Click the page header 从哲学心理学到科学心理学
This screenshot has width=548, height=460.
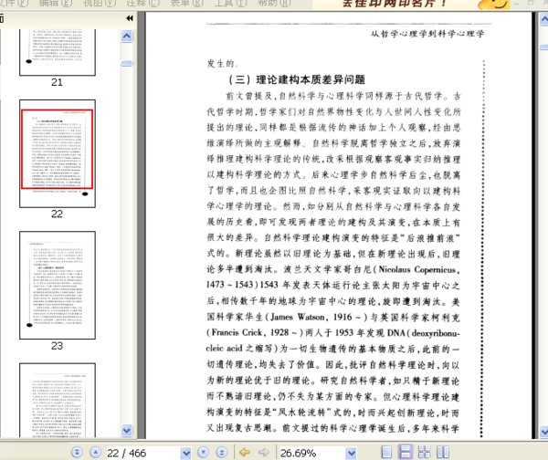(x=427, y=34)
